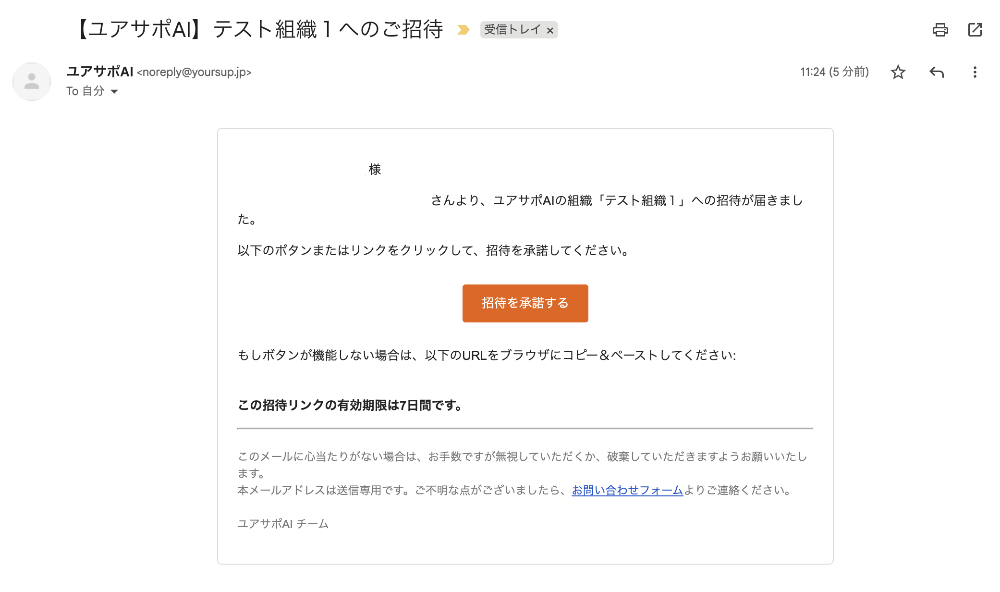Click the bold 7日間 expiry notice text
The height and width of the screenshot is (592, 1000).
coord(350,406)
